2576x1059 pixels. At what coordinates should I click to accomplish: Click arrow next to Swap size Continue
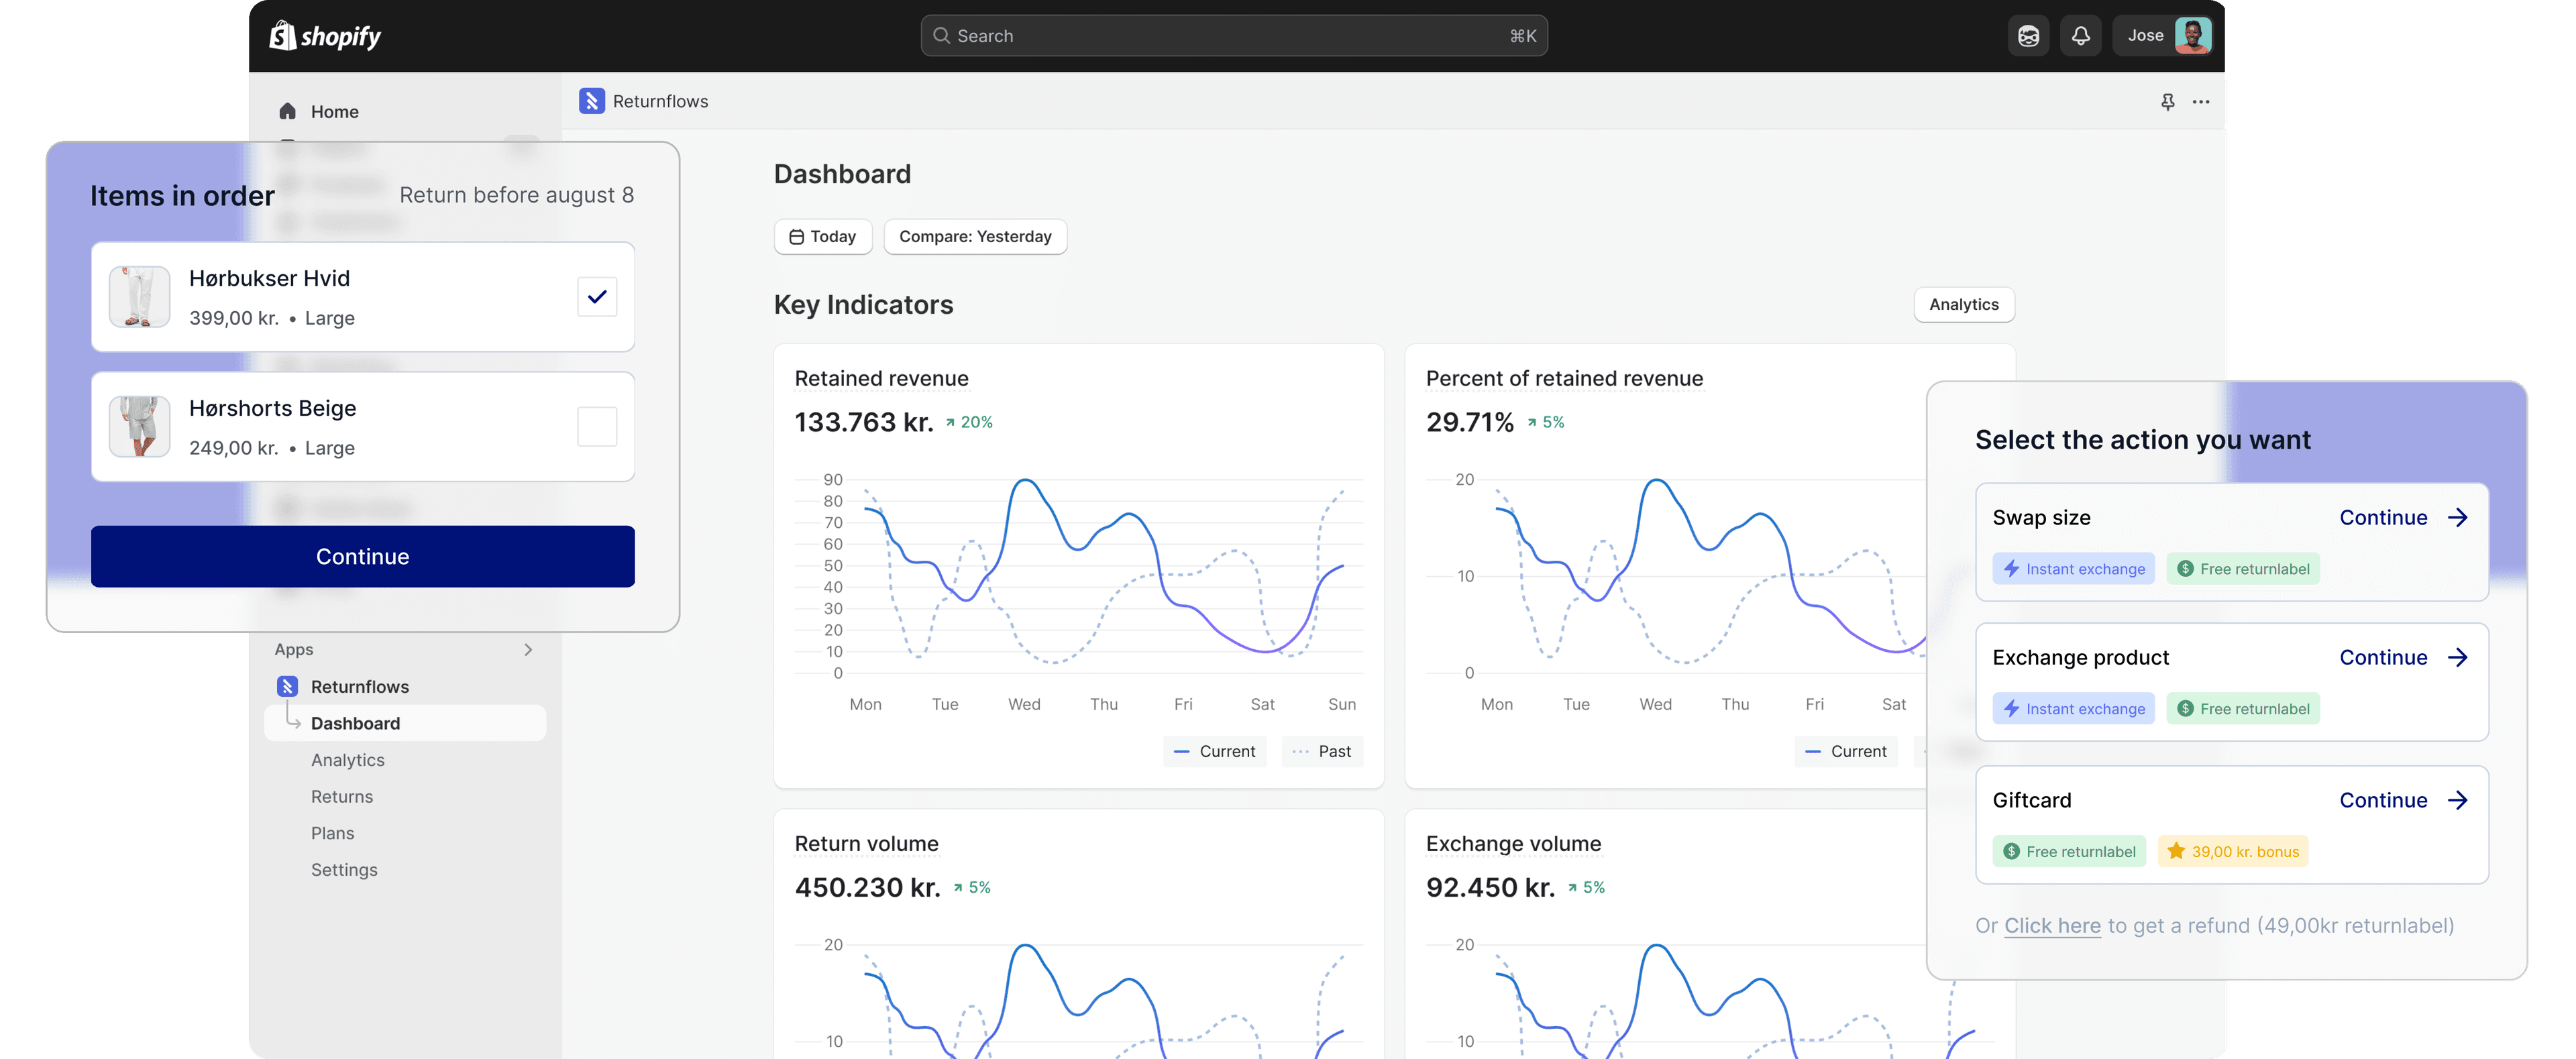tap(2457, 518)
